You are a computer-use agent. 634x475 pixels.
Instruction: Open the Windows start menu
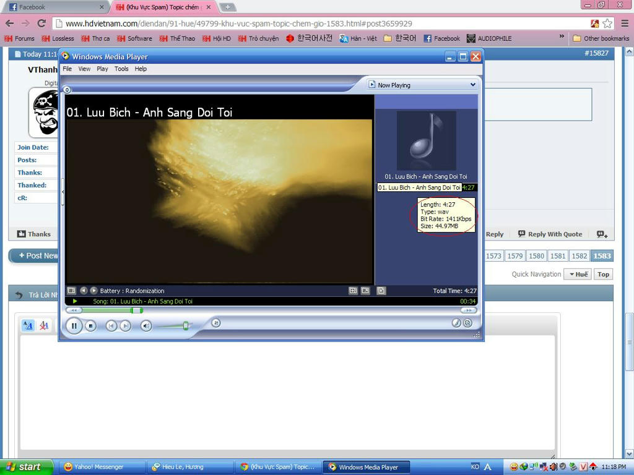point(27,467)
